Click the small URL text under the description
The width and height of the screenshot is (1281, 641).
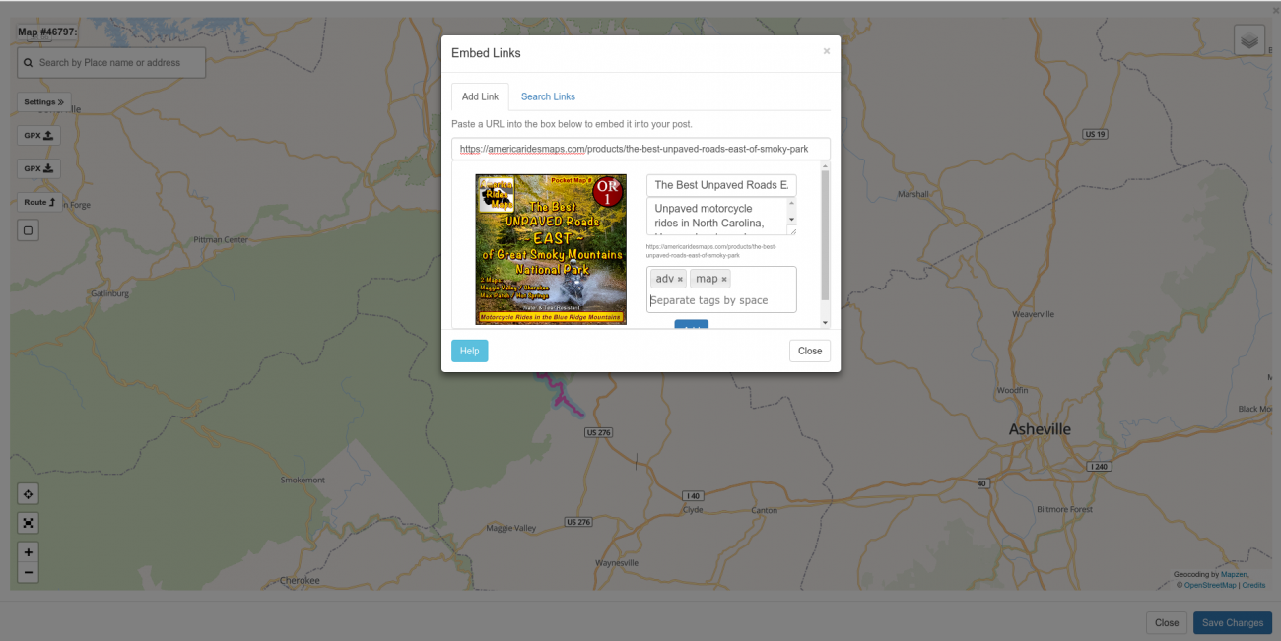coord(711,250)
